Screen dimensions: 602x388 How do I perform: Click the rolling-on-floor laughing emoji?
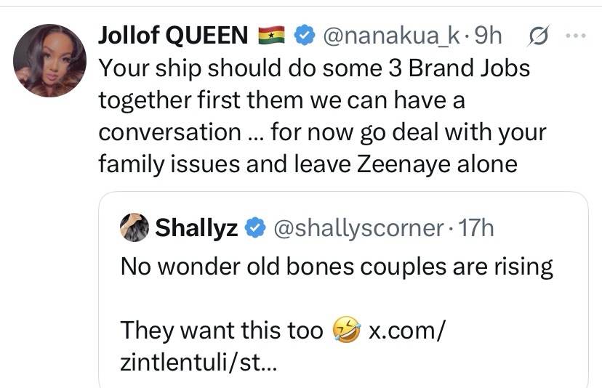pos(346,330)
